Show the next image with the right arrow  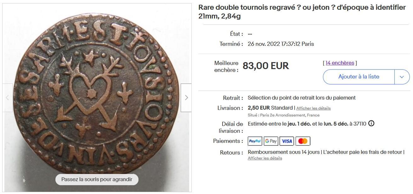[186, 97]
